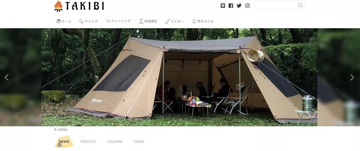This screenshot has width=360, height=151.
Task: Click the pen icon beside ライター
Action: pos(167,21)
